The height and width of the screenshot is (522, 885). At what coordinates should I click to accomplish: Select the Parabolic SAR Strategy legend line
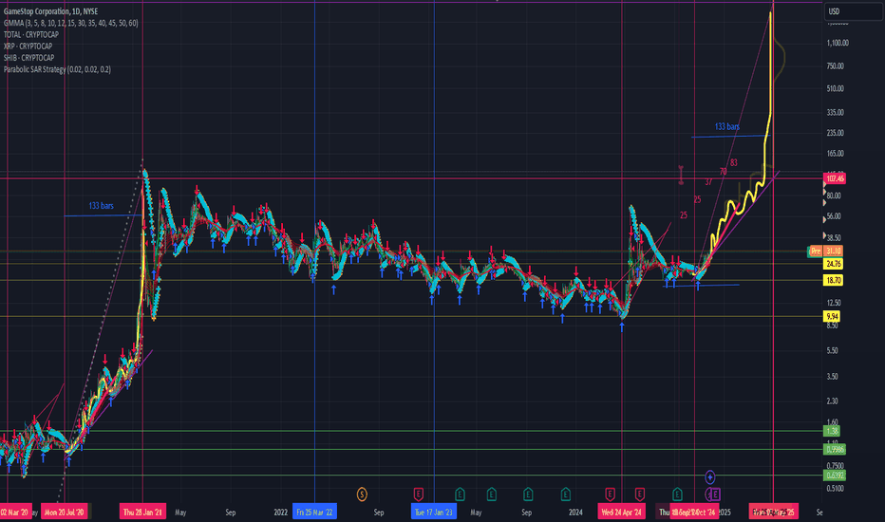57,69
